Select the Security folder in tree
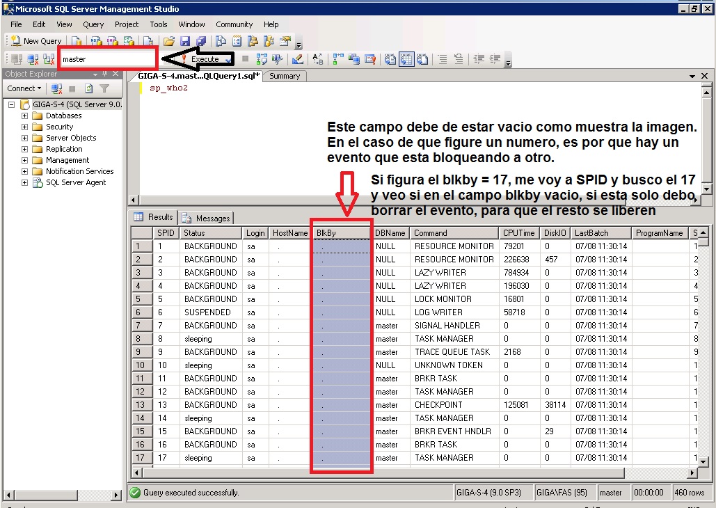Screen dimensions: 716x508 tap(59, 127)
